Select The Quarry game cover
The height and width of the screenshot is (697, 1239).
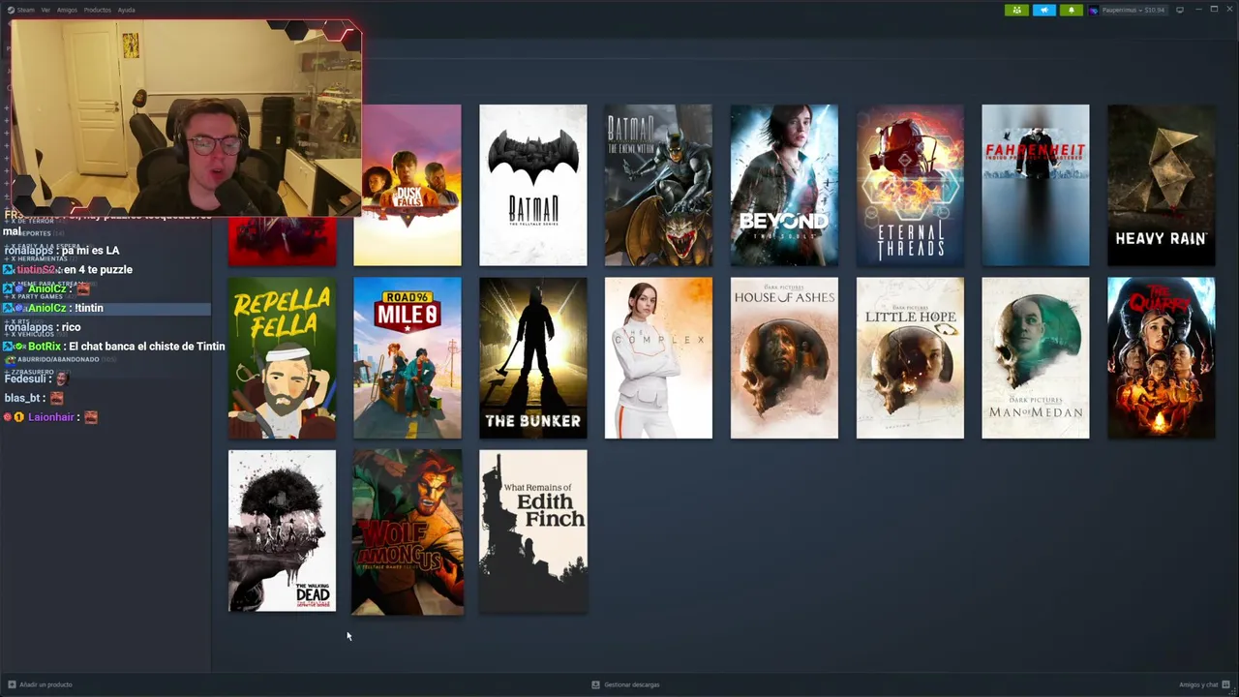pos(1162,358)
